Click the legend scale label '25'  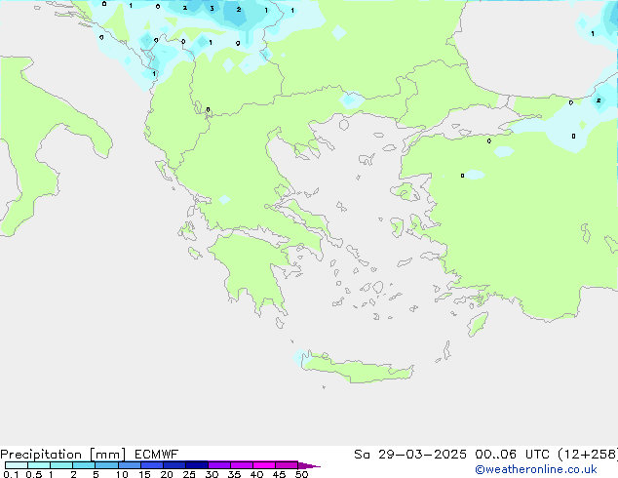click(x=189, y=474)
